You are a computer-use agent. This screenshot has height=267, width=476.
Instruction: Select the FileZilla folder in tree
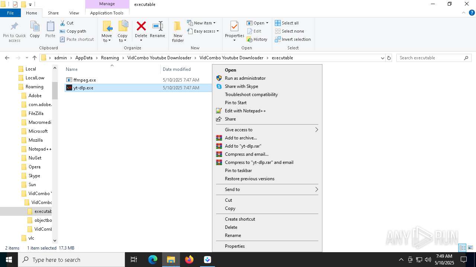coord(36,113)
